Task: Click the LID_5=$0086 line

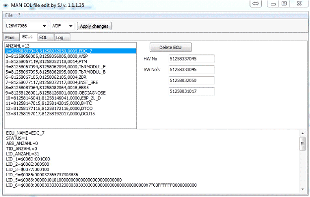Action: [x=64, y=180]
